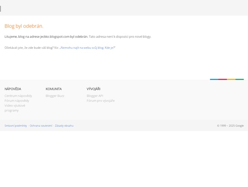Screen dimensions: 248x187
Task: Click the green segment of the color bar
Action: 240,79
